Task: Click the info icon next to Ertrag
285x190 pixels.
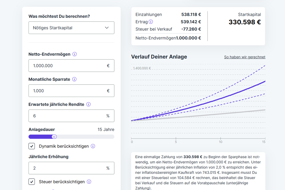Action: [x=151, y=22]
